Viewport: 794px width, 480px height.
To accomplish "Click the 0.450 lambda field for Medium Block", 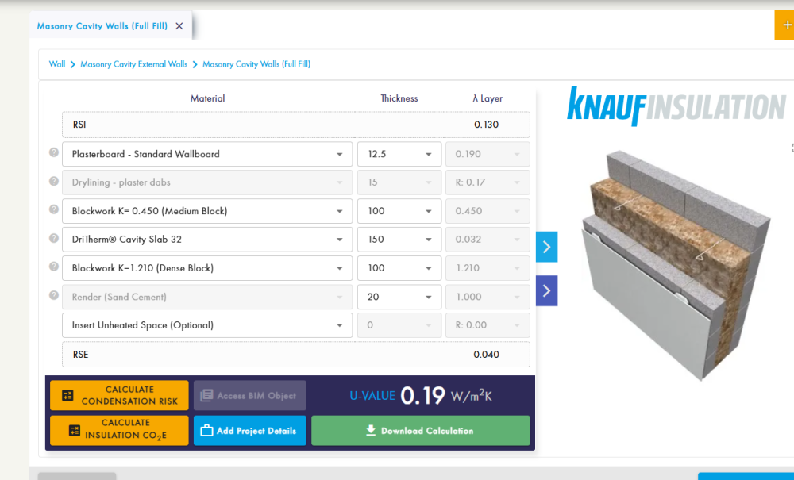I will click(488, 211).
